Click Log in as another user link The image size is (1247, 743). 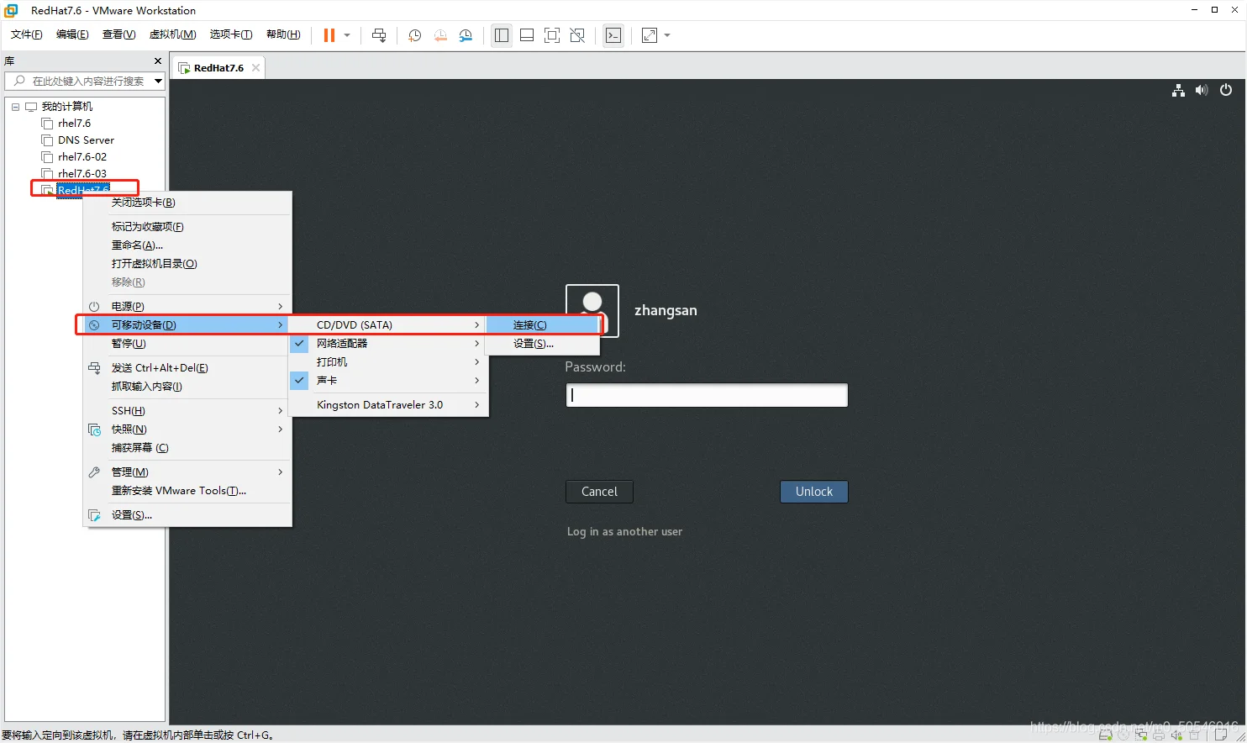624,531
